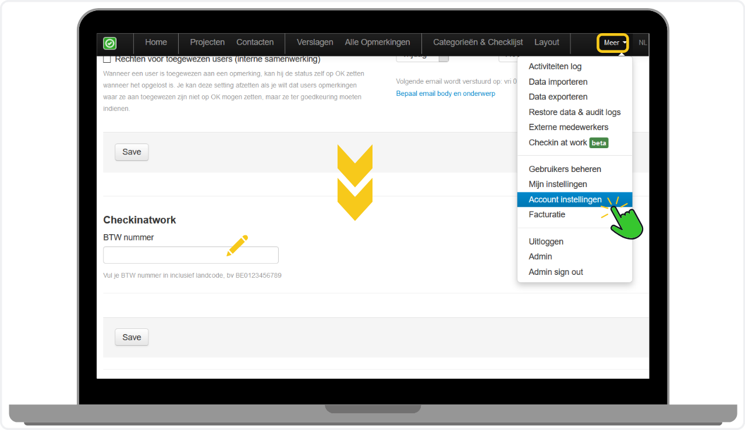Select Externe medewerkers from the menu

point(574,127)
